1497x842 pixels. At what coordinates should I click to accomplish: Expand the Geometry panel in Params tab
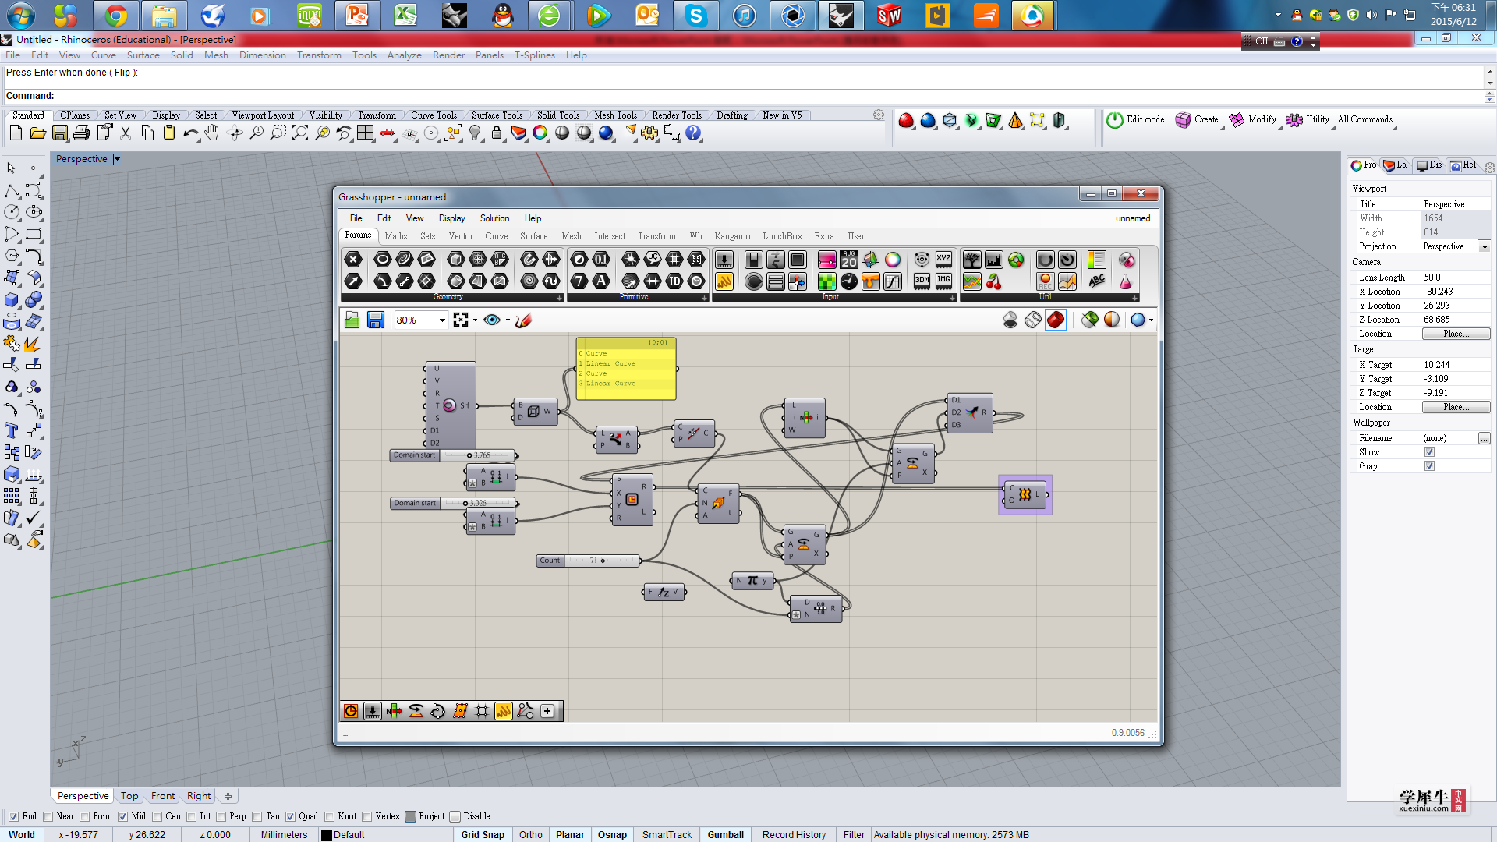pos(559,298)
